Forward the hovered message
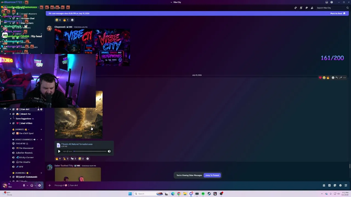 [x=341, y=78]
